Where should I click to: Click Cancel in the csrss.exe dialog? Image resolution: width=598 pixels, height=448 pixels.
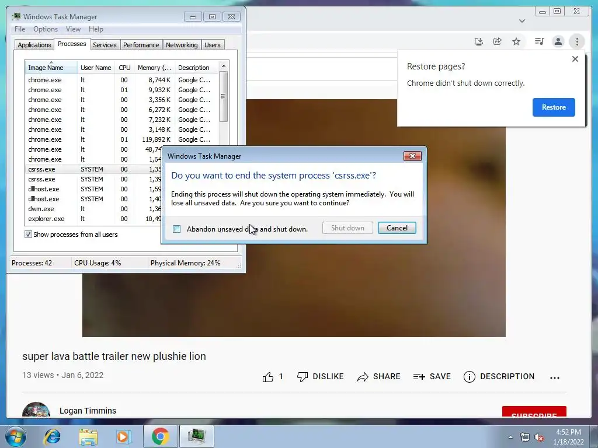397,228
